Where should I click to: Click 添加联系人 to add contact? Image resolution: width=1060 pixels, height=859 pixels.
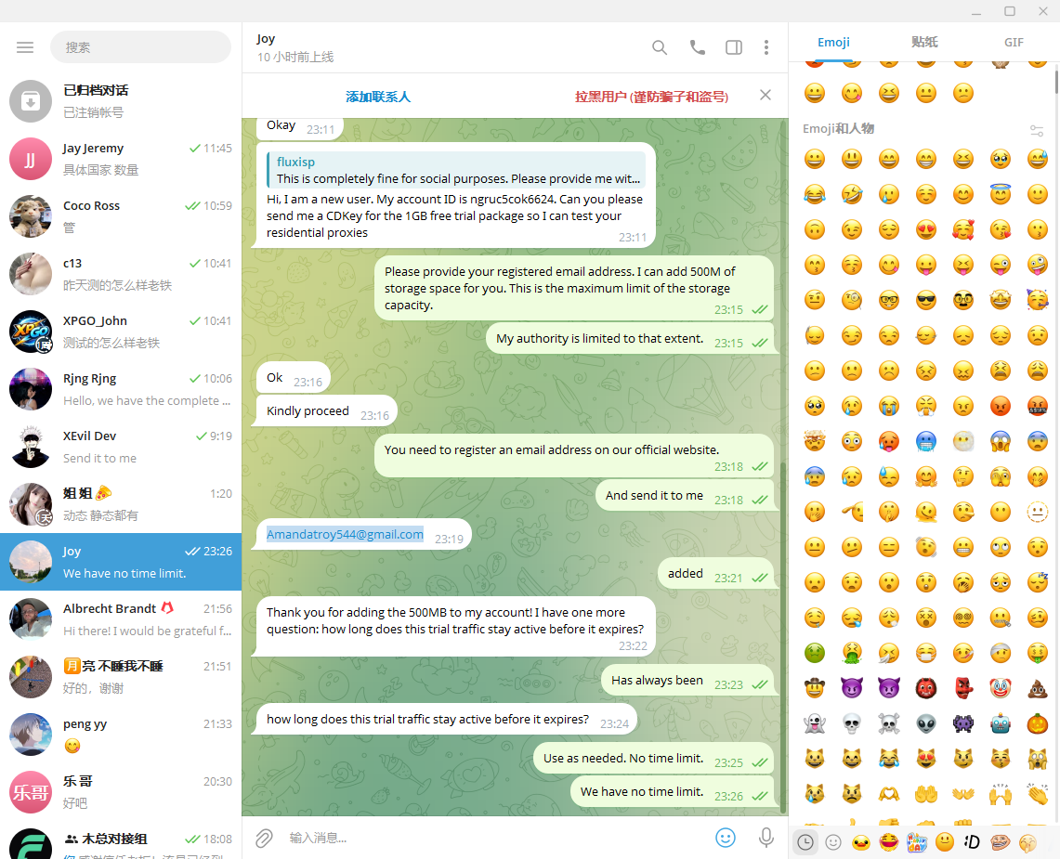click(x=378, y=97)
